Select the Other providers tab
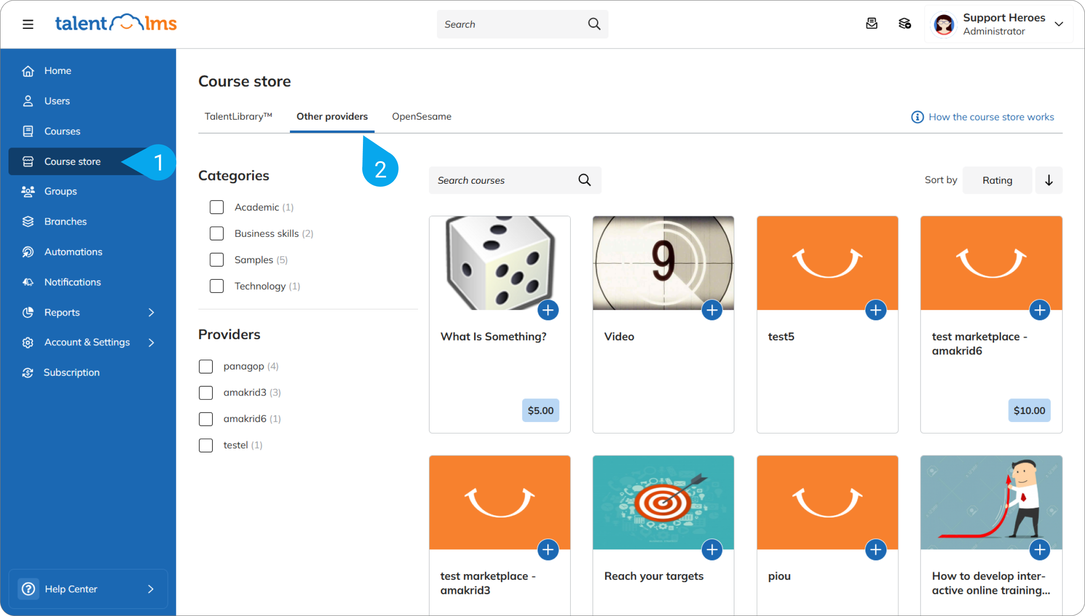The width and height of the screenshot is (1085, 616). (x=332, y=116)
